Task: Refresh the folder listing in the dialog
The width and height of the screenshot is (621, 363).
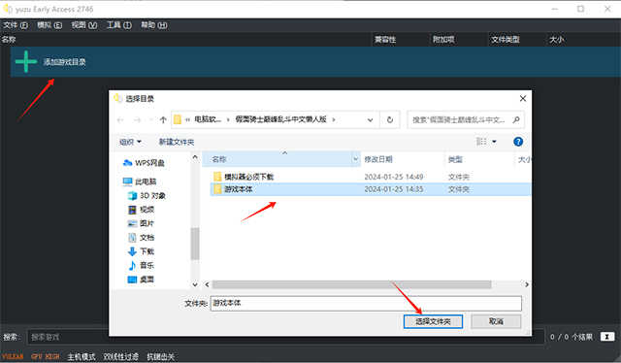Action: coord(390,119)
